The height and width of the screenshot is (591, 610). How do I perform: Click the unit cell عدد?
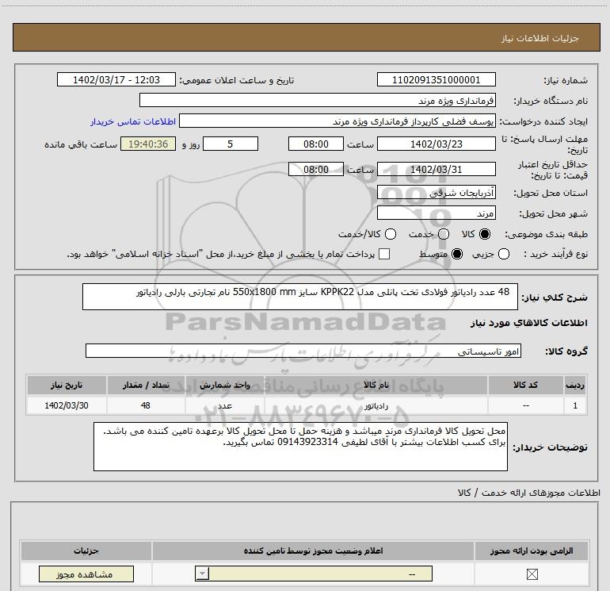pos(224,405)
